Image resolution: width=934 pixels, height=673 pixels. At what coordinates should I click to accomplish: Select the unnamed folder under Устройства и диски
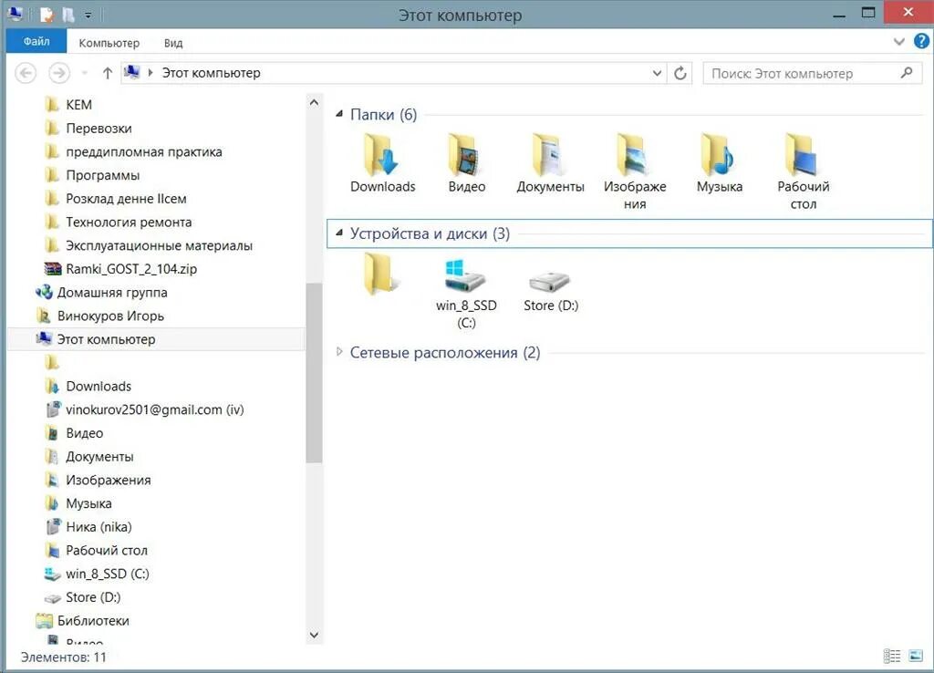coord(380,274)
